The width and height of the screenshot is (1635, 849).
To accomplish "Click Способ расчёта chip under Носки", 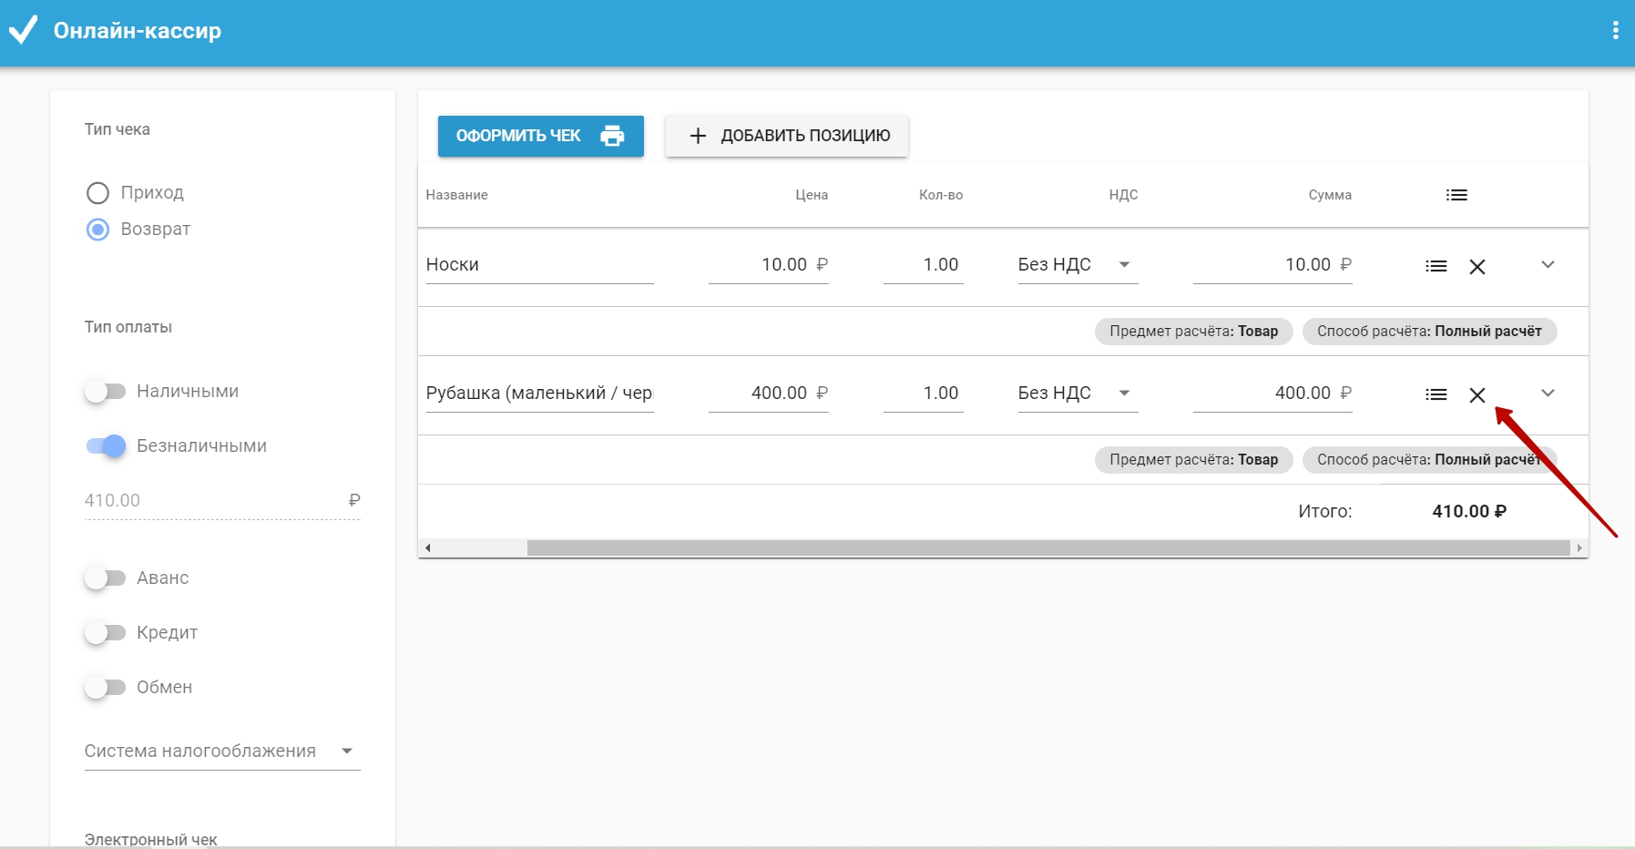I will click(1429, 332).
